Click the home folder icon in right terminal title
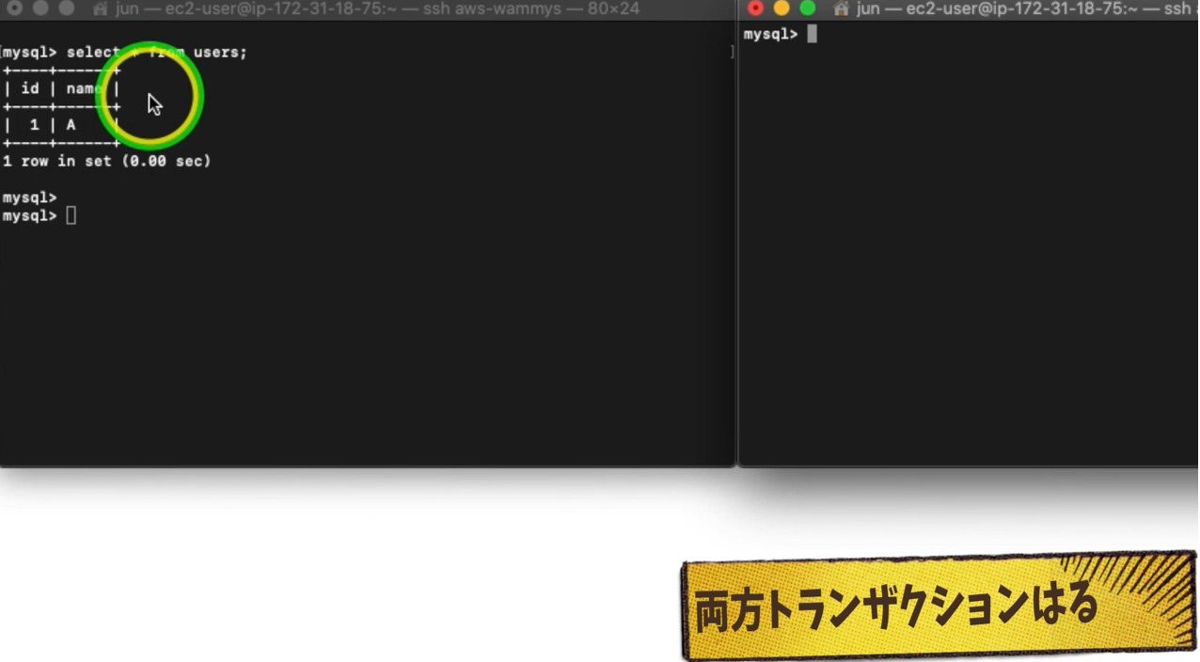1200x662 pixels. pyautogui.click(x=842, y=9)
